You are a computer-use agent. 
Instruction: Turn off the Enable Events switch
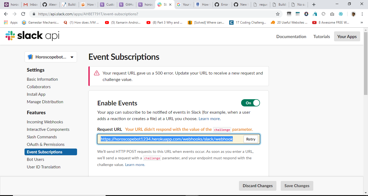point(250,103)
